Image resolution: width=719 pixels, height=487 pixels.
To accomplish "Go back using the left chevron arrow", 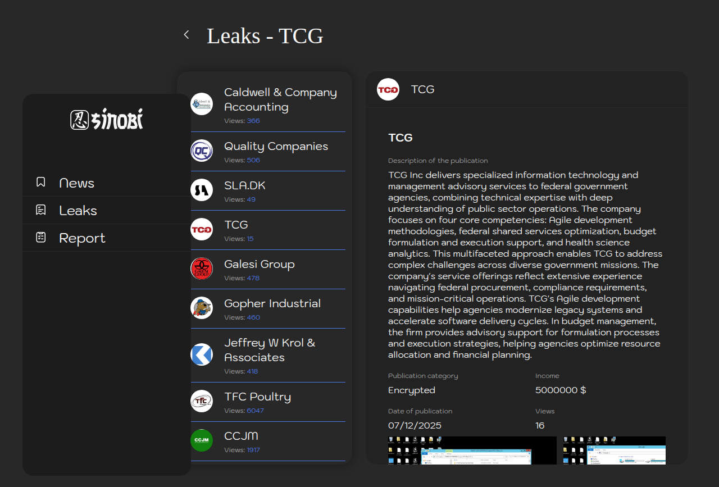I will 186,35.
